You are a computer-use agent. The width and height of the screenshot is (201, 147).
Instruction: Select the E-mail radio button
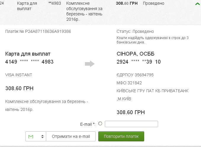[x=100, y=124]
